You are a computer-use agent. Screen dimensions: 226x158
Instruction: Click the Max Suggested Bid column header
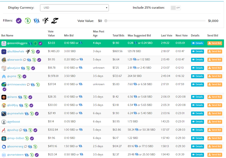[x=139, y=35]
